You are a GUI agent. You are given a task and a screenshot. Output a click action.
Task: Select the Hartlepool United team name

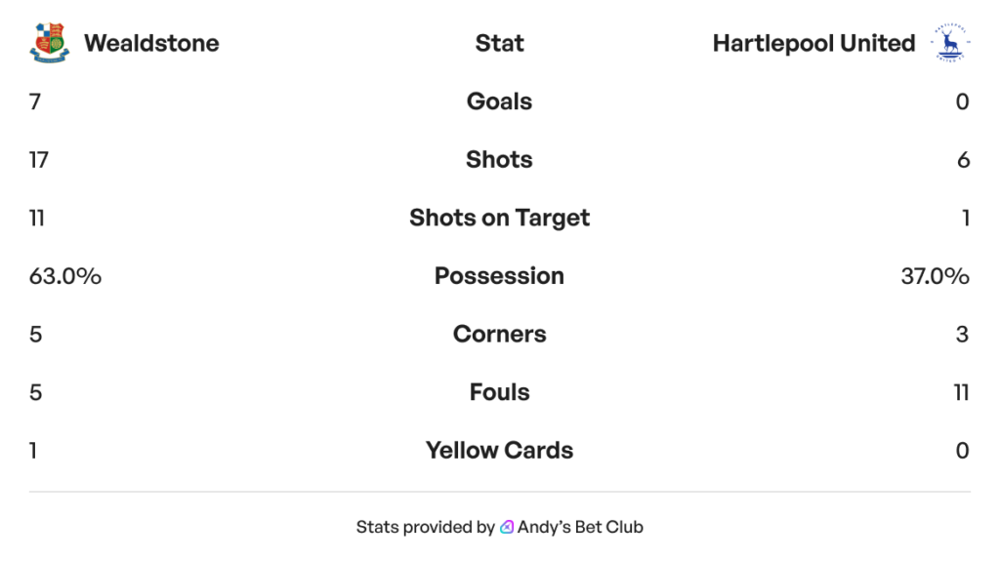[x=813, y=43]
